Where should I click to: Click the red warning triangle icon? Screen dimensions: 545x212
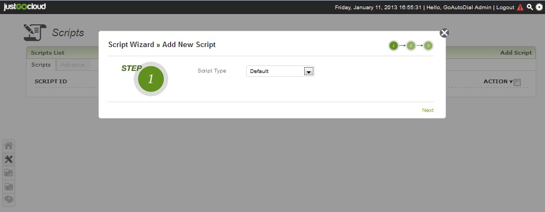click(x=520, y=7)
